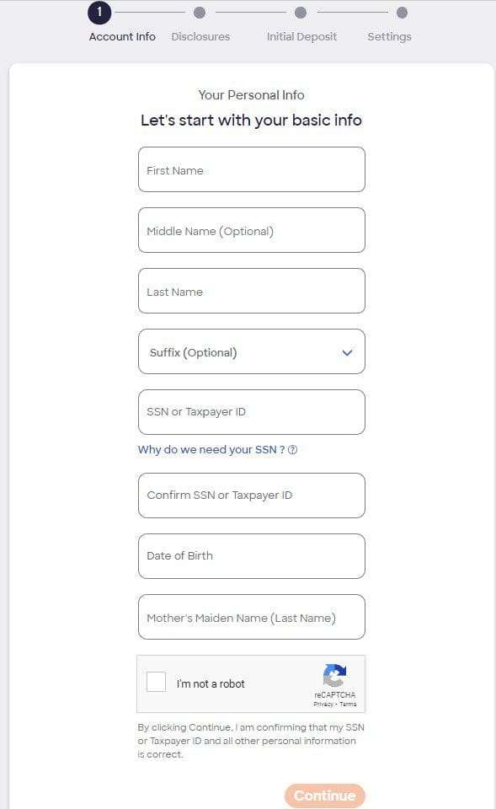Click the Continue button
496x809 pixels.
point(324,796)
